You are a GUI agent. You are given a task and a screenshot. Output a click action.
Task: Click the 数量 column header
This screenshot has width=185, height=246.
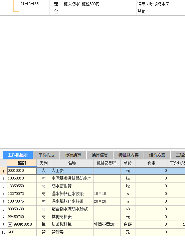(152, 163)
